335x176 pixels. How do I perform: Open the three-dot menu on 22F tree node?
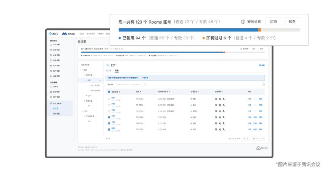tap(100, 80)
